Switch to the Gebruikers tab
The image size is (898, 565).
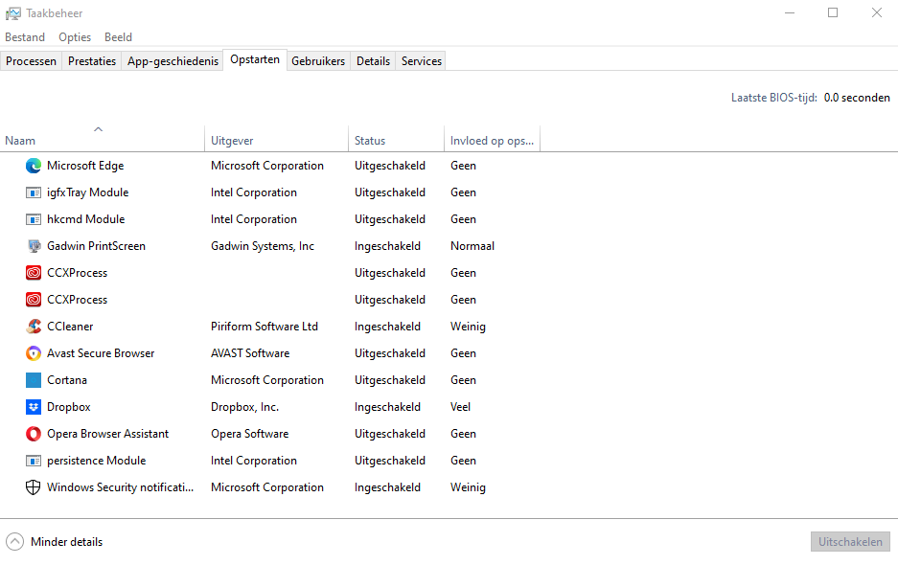pyautogui.click(x=318, y=61)
